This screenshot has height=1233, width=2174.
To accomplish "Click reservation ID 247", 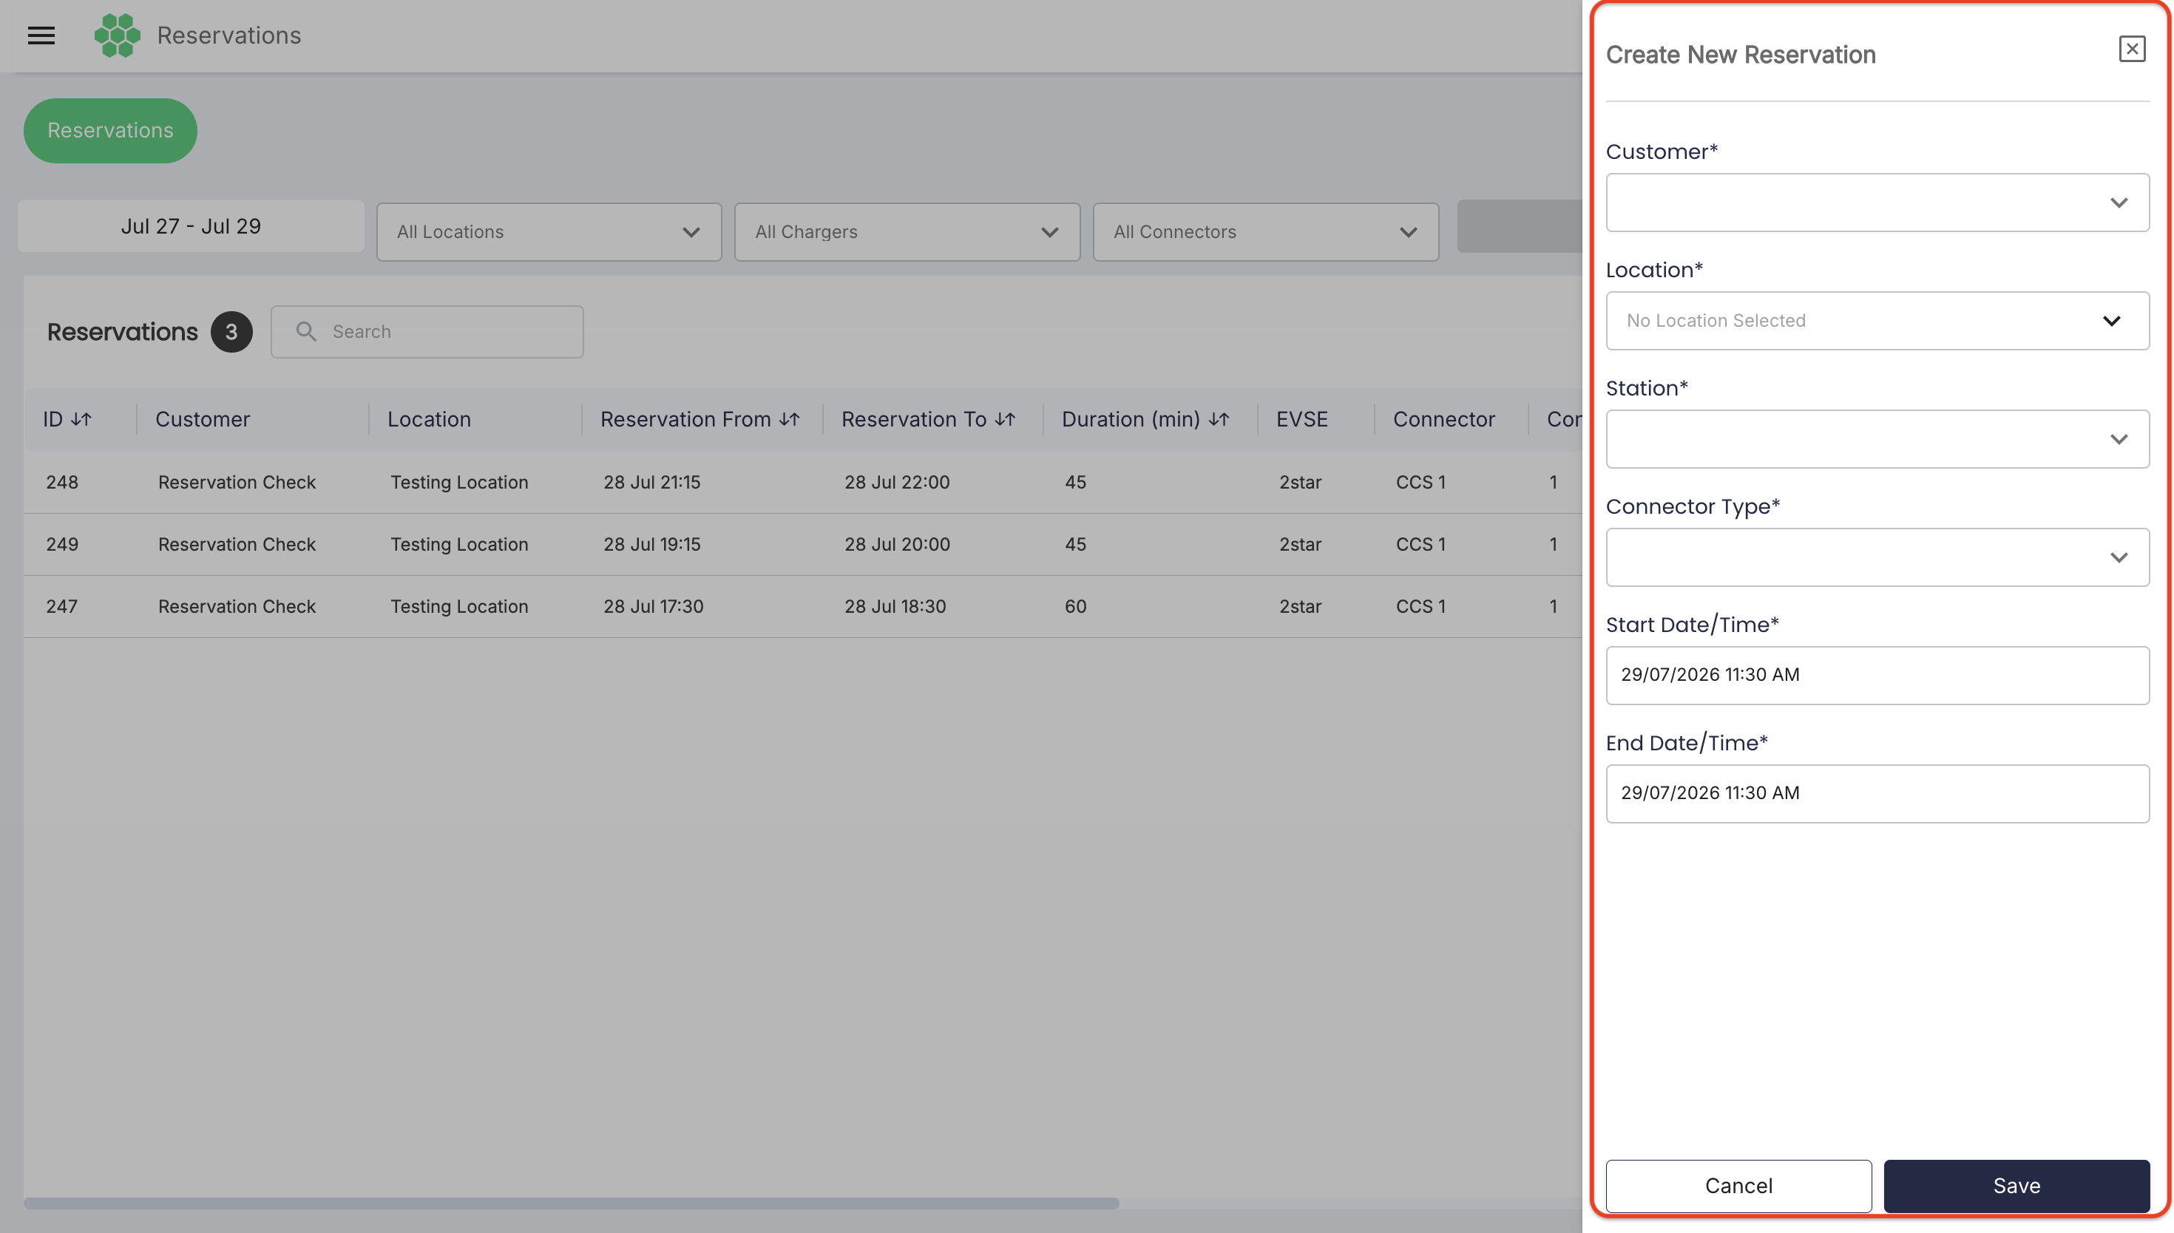I will [x=62, y=606].
